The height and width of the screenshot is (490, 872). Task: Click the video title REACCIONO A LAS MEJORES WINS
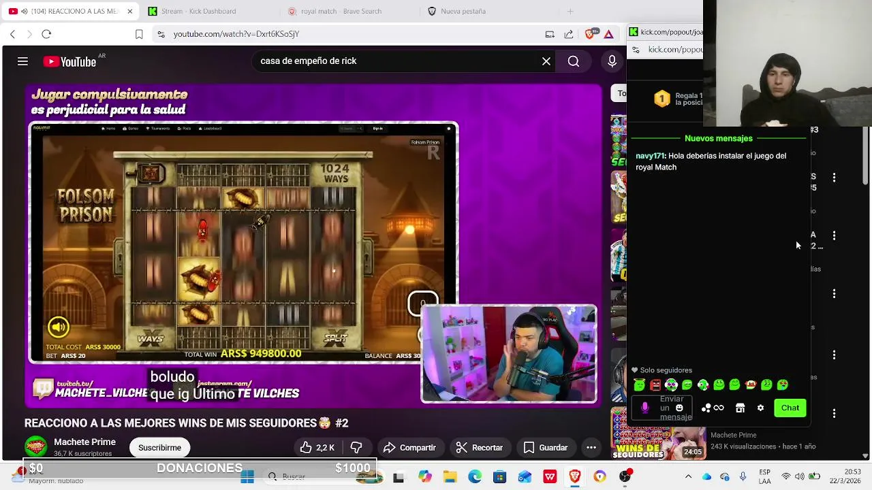(x=186, y=423)
